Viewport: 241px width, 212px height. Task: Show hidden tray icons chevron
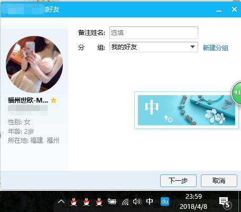pyautogui.click(x=61, y=201)
